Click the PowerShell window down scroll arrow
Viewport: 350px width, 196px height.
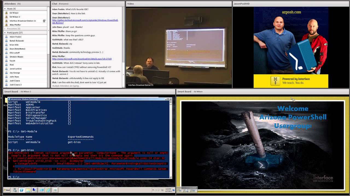click(171, 177)
